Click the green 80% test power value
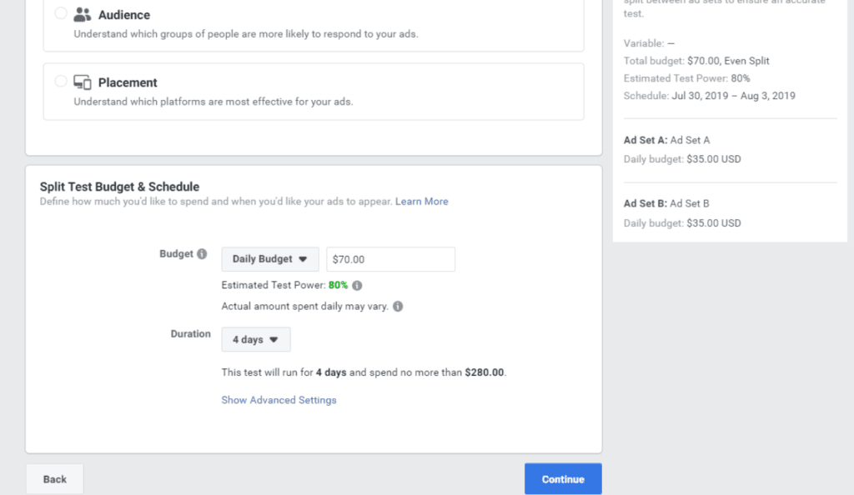The height and width of the screenshot is (495, 854). pos(338,285)
